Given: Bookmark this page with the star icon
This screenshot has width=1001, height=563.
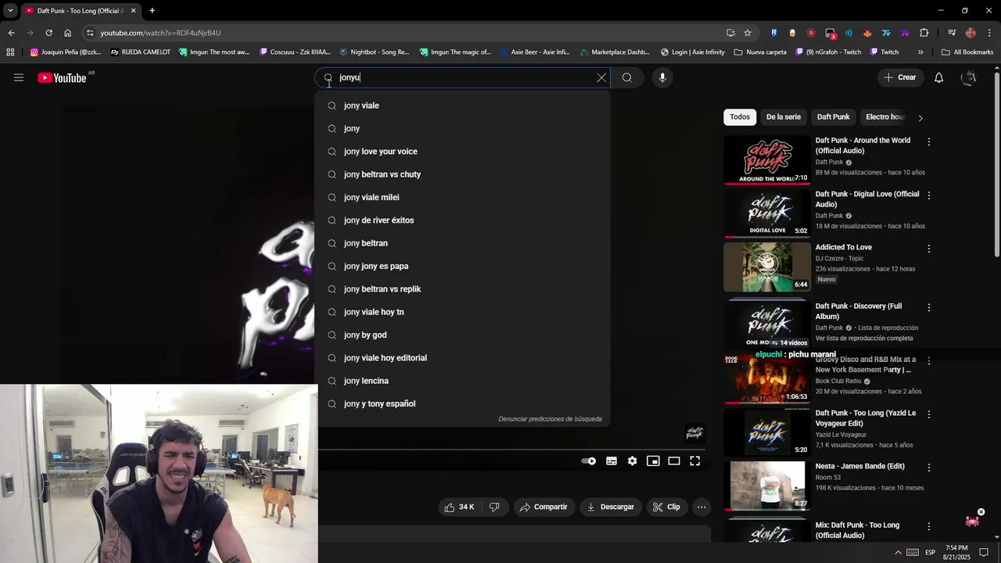Looking at the screenshot, I should [748, 33].
